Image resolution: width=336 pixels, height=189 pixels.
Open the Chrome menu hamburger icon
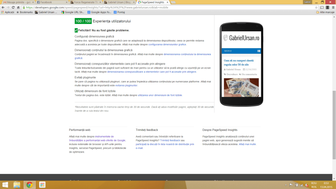point(333,7)
